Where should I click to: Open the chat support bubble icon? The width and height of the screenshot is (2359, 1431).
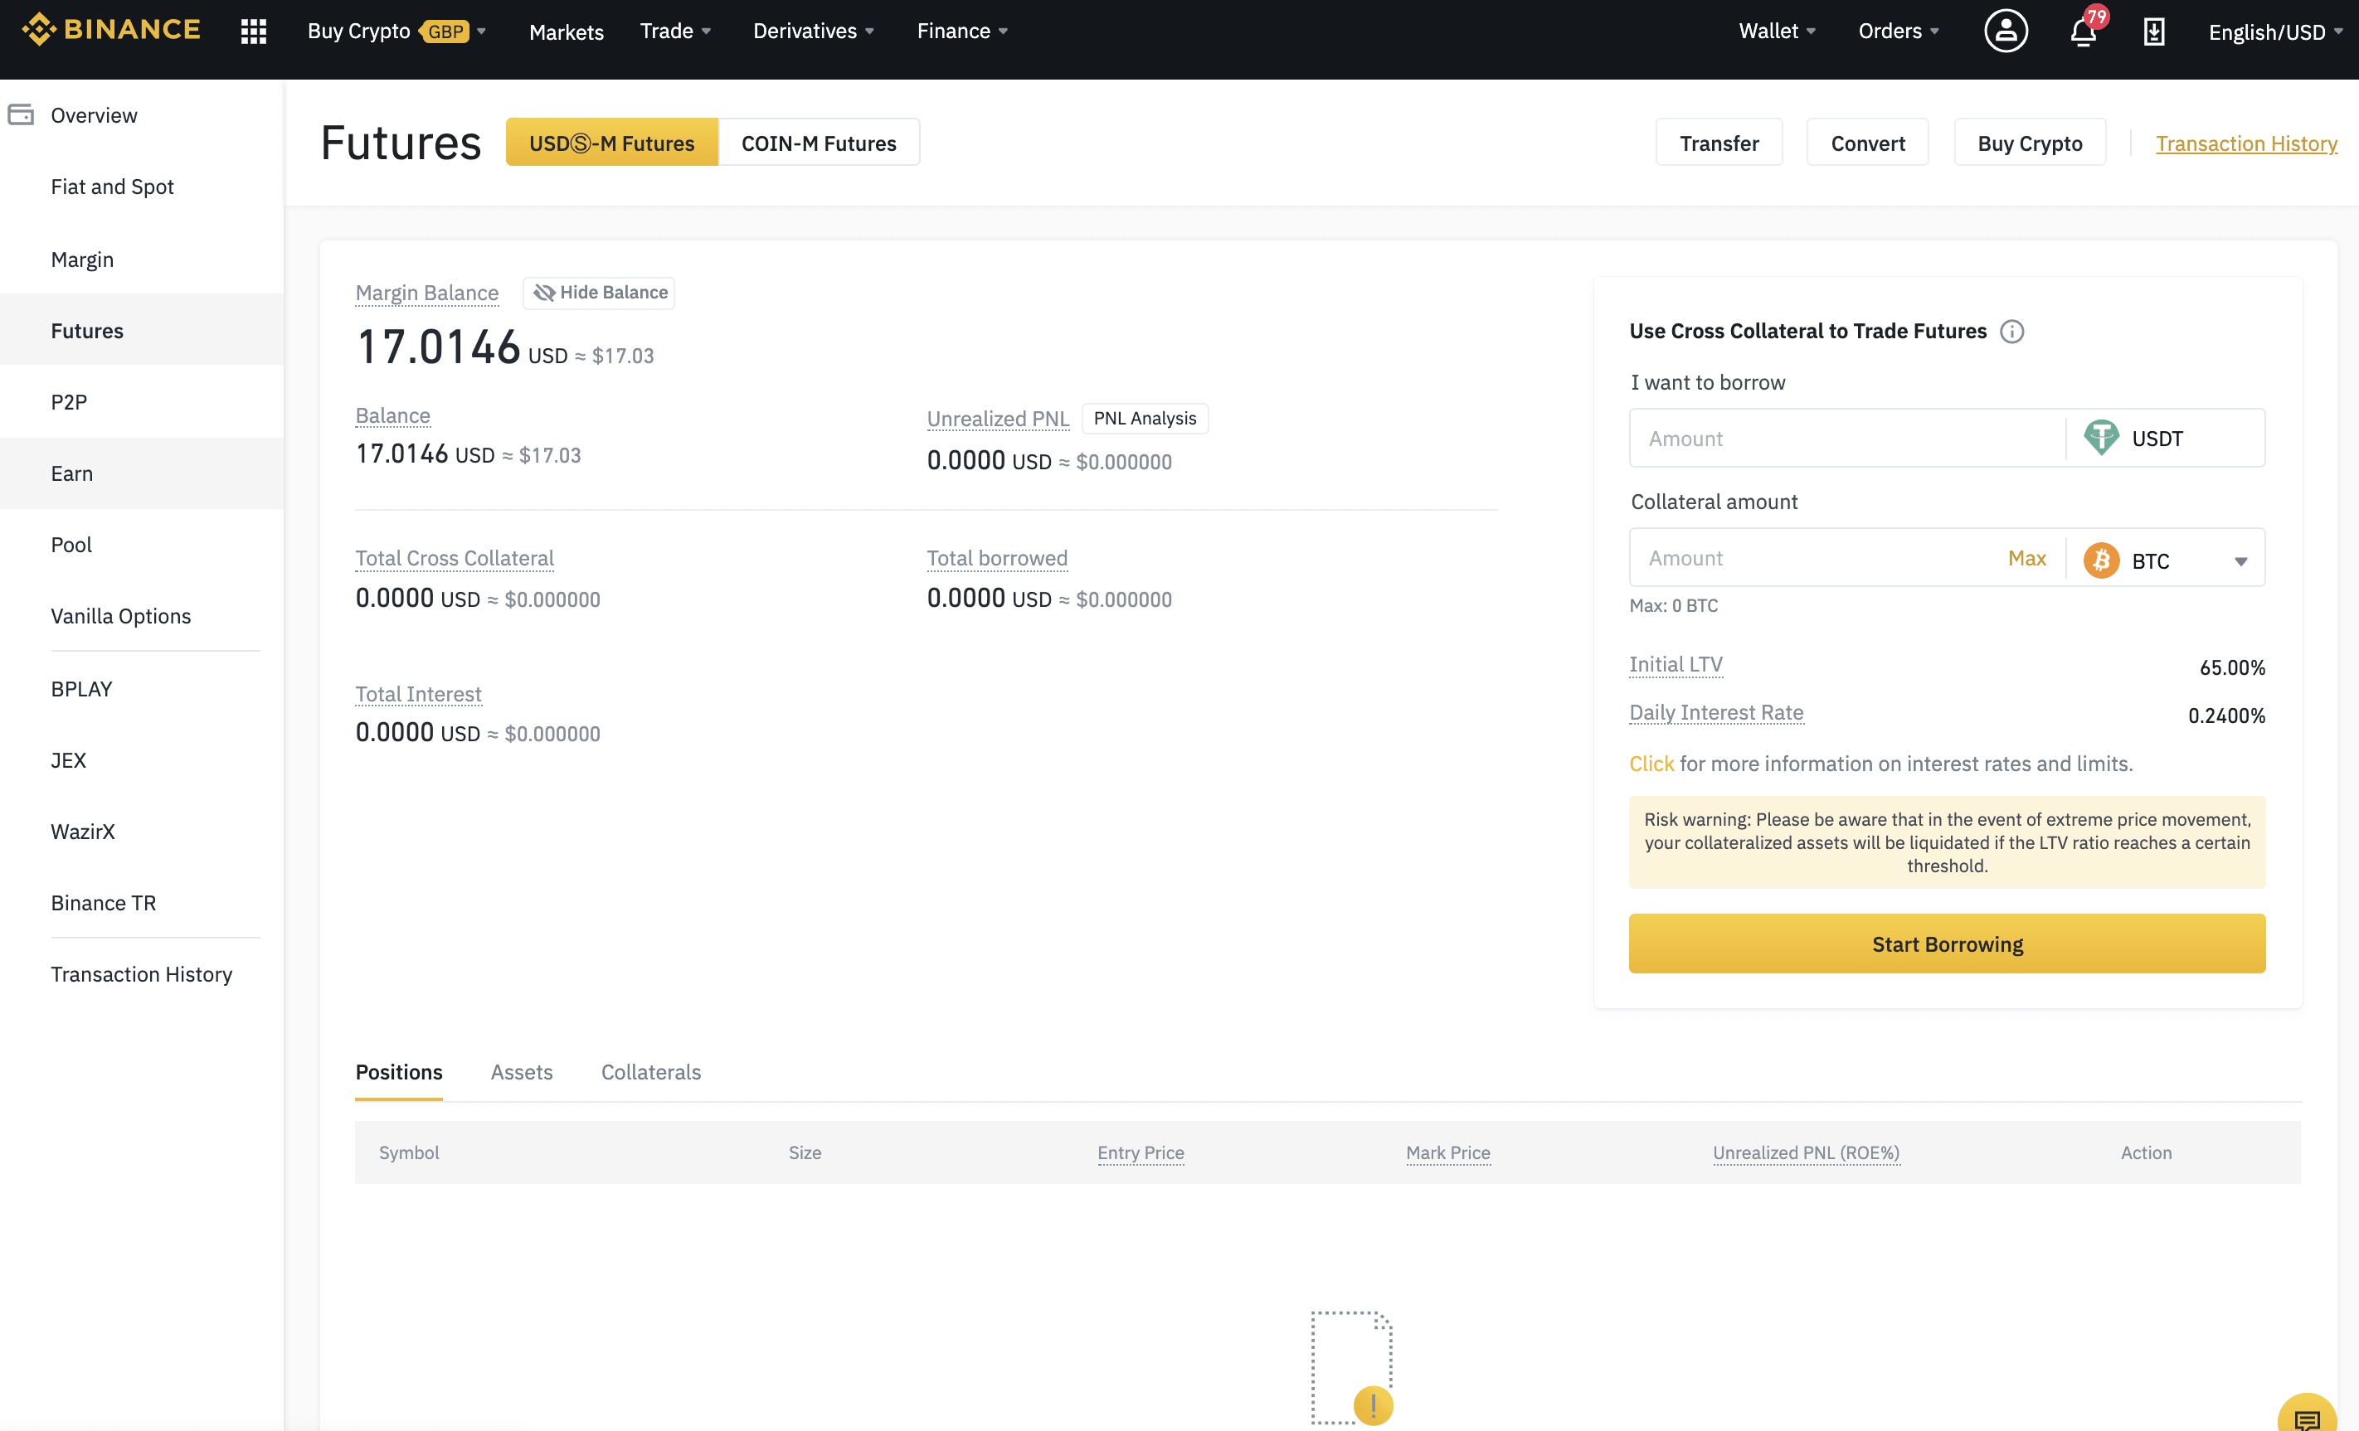(2307, 1417)
